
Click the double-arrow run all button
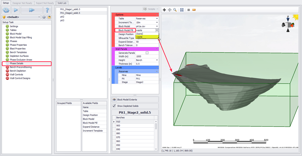coord(31,10)
